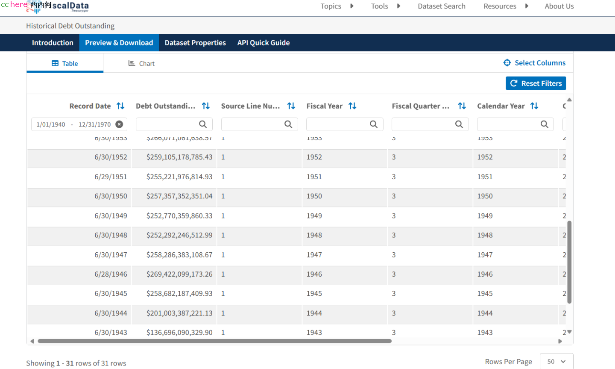Open Dataset Search page

(442, 6)
